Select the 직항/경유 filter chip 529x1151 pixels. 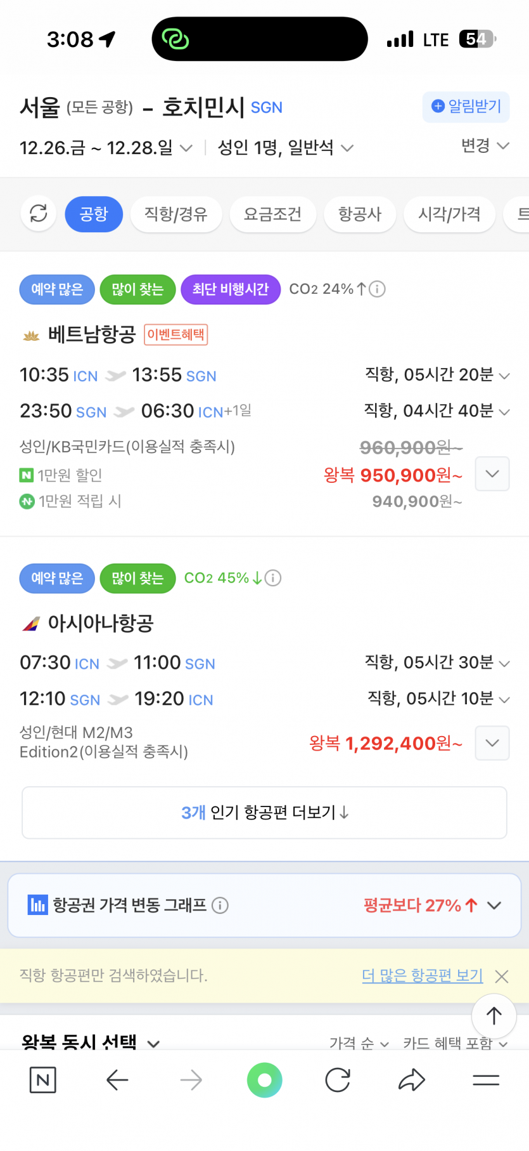click(x=176, y=214)
